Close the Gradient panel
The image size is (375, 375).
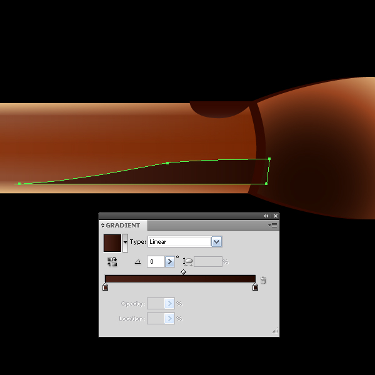point(276,216)
